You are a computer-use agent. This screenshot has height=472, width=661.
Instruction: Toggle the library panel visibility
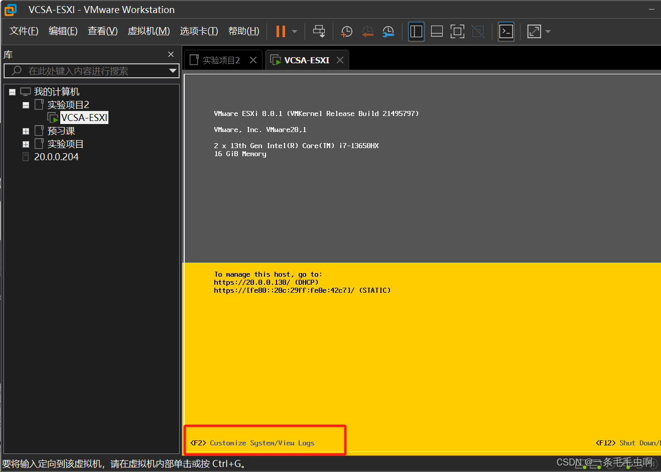(x=416, y=31)
